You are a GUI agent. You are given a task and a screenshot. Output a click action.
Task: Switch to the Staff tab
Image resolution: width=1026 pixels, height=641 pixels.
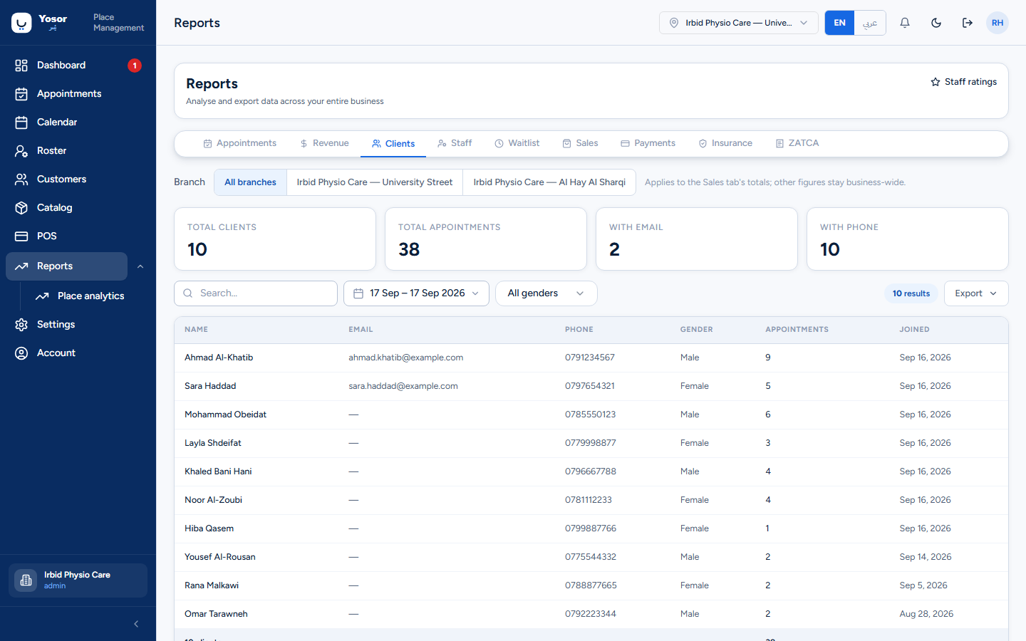(x=455, y=143)
